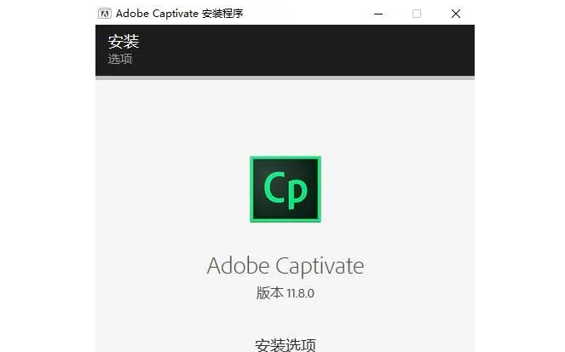Image resolution: width=565 pixels, height=352 pixels.
Task: Click the green Cp Captivate logo
Action: [285, 189]
